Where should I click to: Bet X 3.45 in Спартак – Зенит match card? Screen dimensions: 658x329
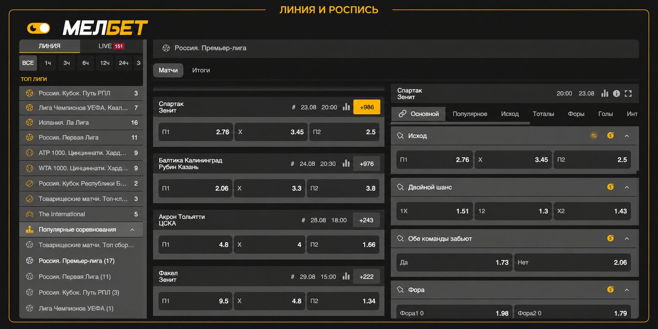(271, 132)
